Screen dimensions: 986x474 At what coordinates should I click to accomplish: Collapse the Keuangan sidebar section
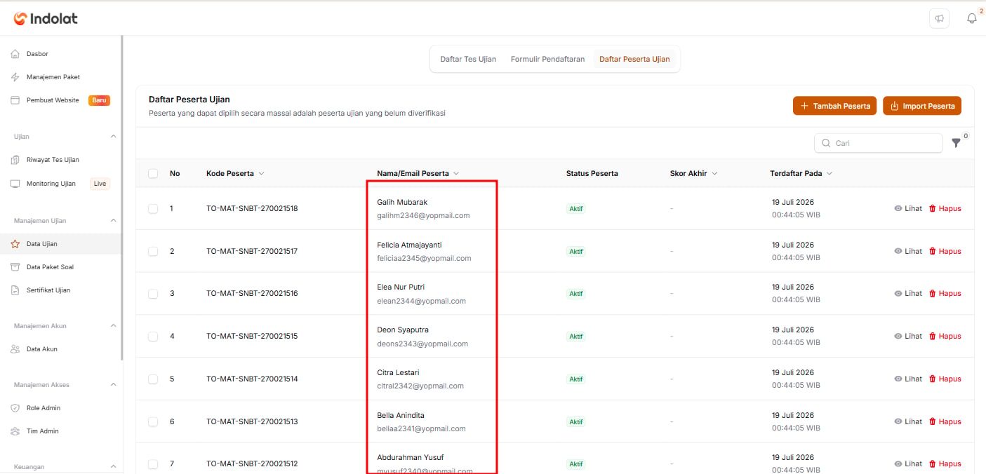coord(114,467)
